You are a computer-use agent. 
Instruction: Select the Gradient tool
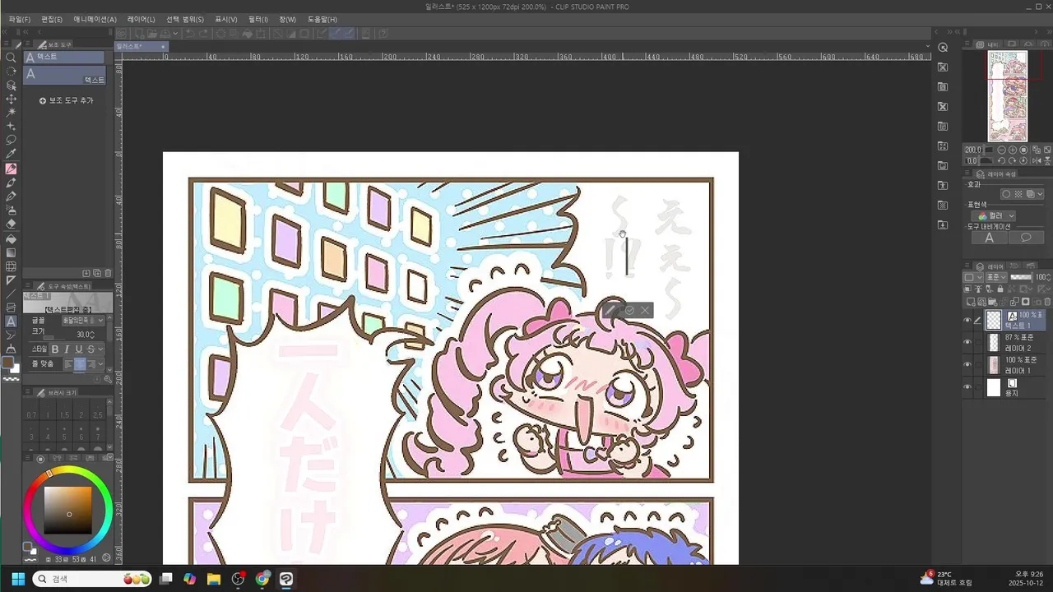point(11,252)
